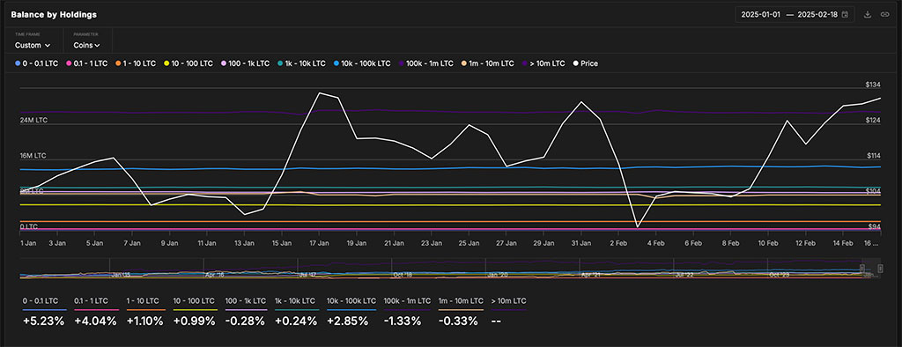Toggle the 0 - 0.1 LTC legend series
902x347 pixels.
[x=37, y=63]
